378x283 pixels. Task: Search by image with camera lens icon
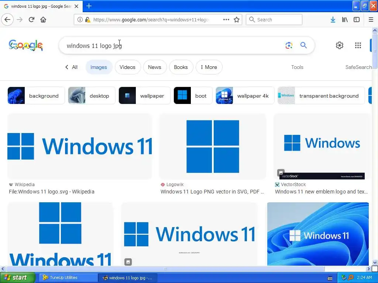(x=289, y=45)
